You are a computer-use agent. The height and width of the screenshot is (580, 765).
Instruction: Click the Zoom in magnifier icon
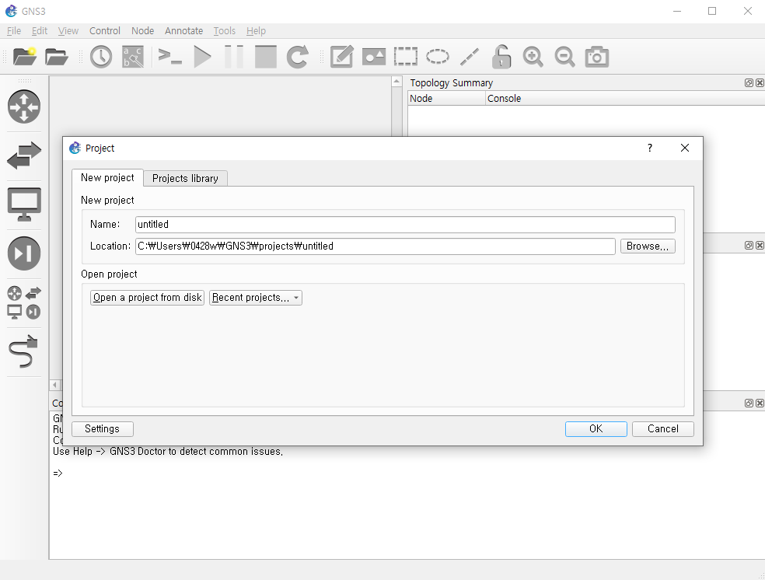(533, 57)
